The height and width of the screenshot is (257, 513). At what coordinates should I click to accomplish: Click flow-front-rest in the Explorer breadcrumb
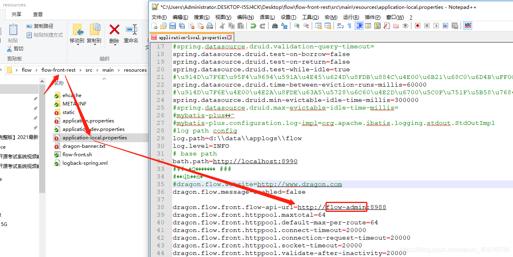pyautogui.click(x=58, y=70)
